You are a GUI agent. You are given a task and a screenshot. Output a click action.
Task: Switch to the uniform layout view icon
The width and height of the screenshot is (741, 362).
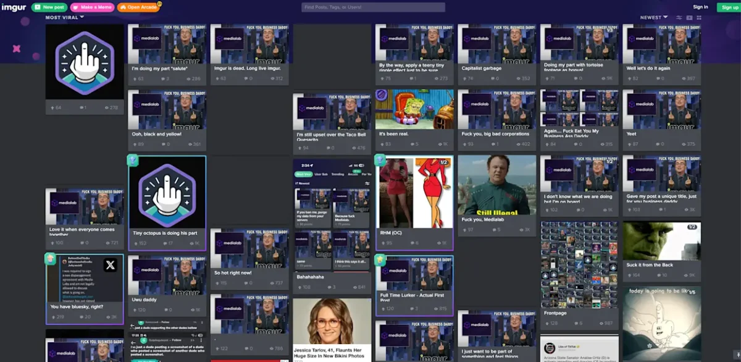point(689,17)
